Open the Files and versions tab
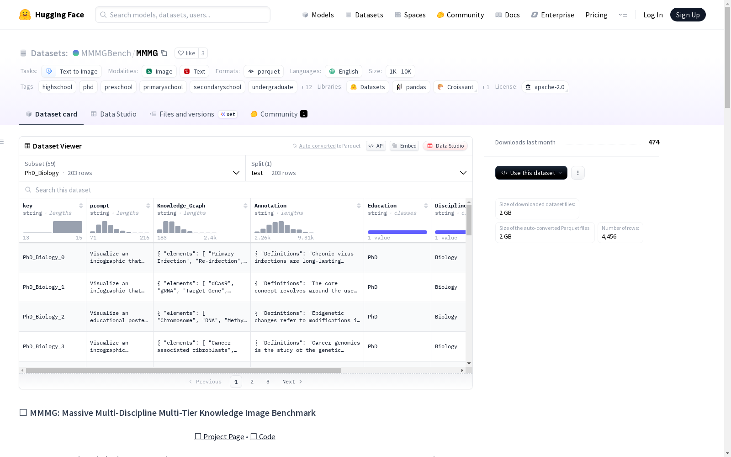The width and height of the screenshot is (731, 457). [193, 114]
